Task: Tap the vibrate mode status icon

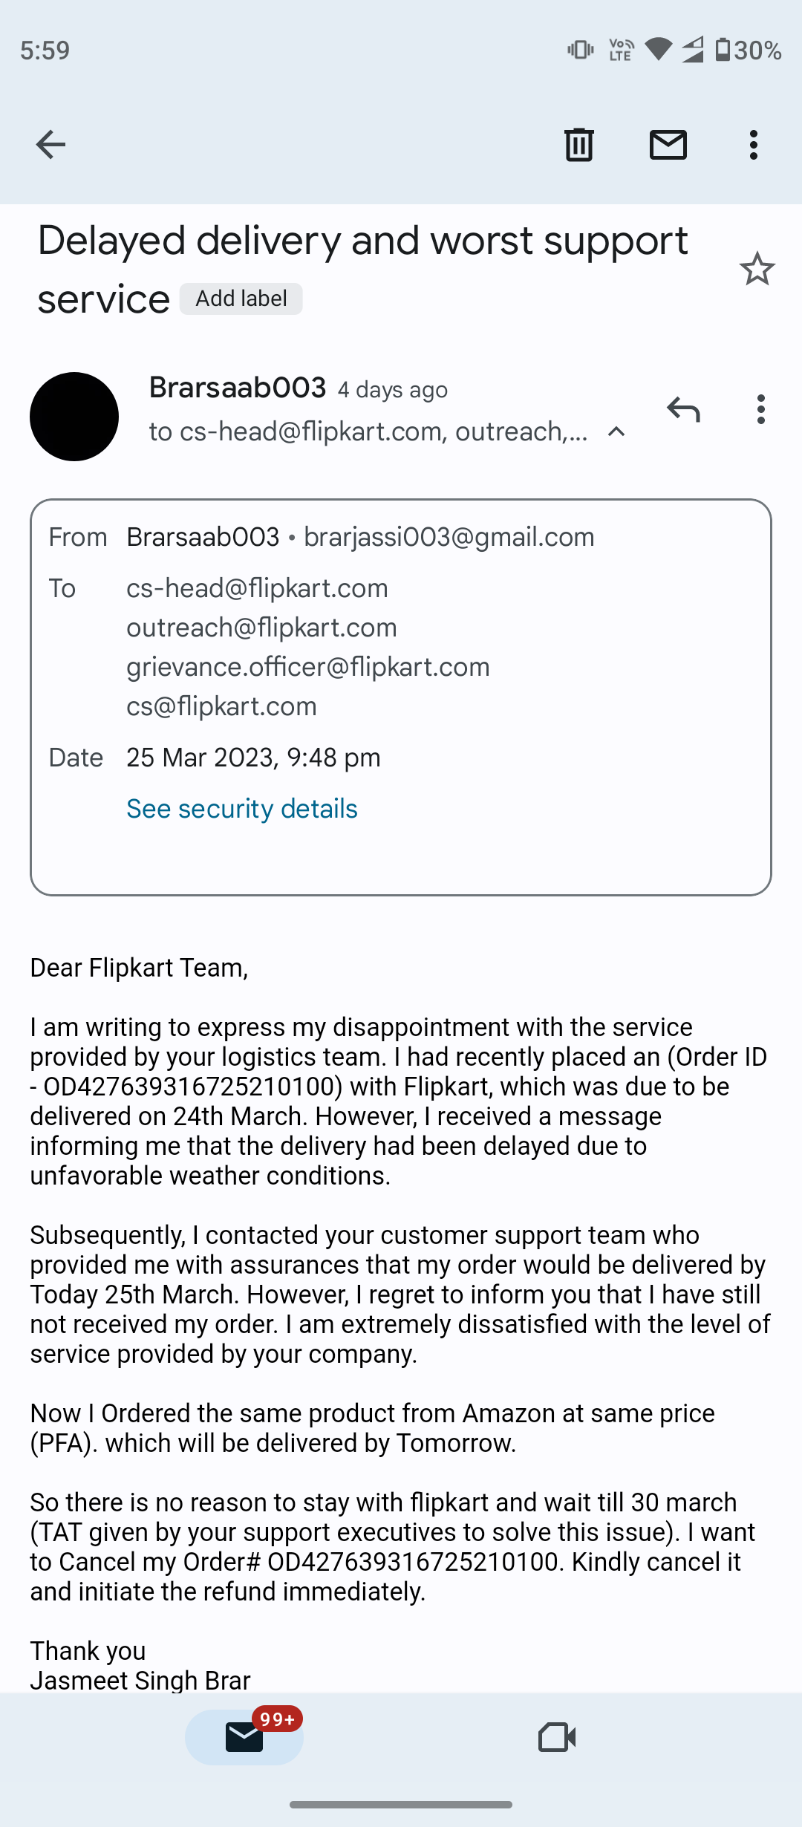Action: pyautogui.click(x=580, y=50)
